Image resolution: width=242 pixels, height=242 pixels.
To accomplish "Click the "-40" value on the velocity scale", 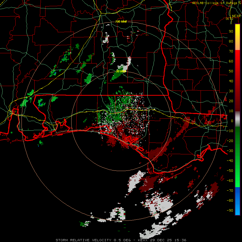I will pos(230,161).
